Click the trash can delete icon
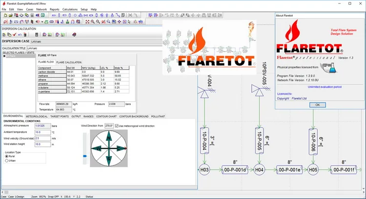 pyautogui.click(x=25, y=35)
